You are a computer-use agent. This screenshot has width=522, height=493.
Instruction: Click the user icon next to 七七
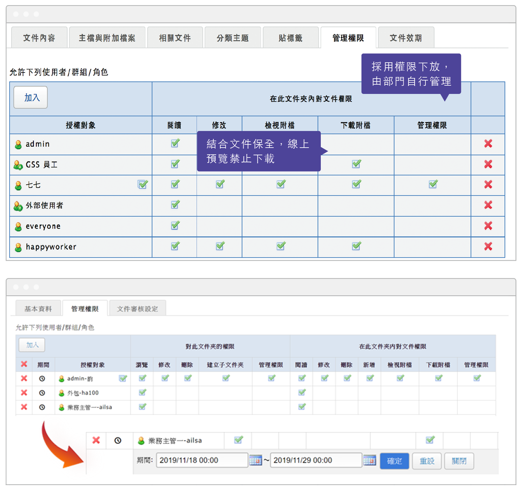(x=18, y=186)
